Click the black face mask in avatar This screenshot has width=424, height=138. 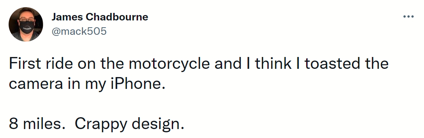[x=27, y=27]
